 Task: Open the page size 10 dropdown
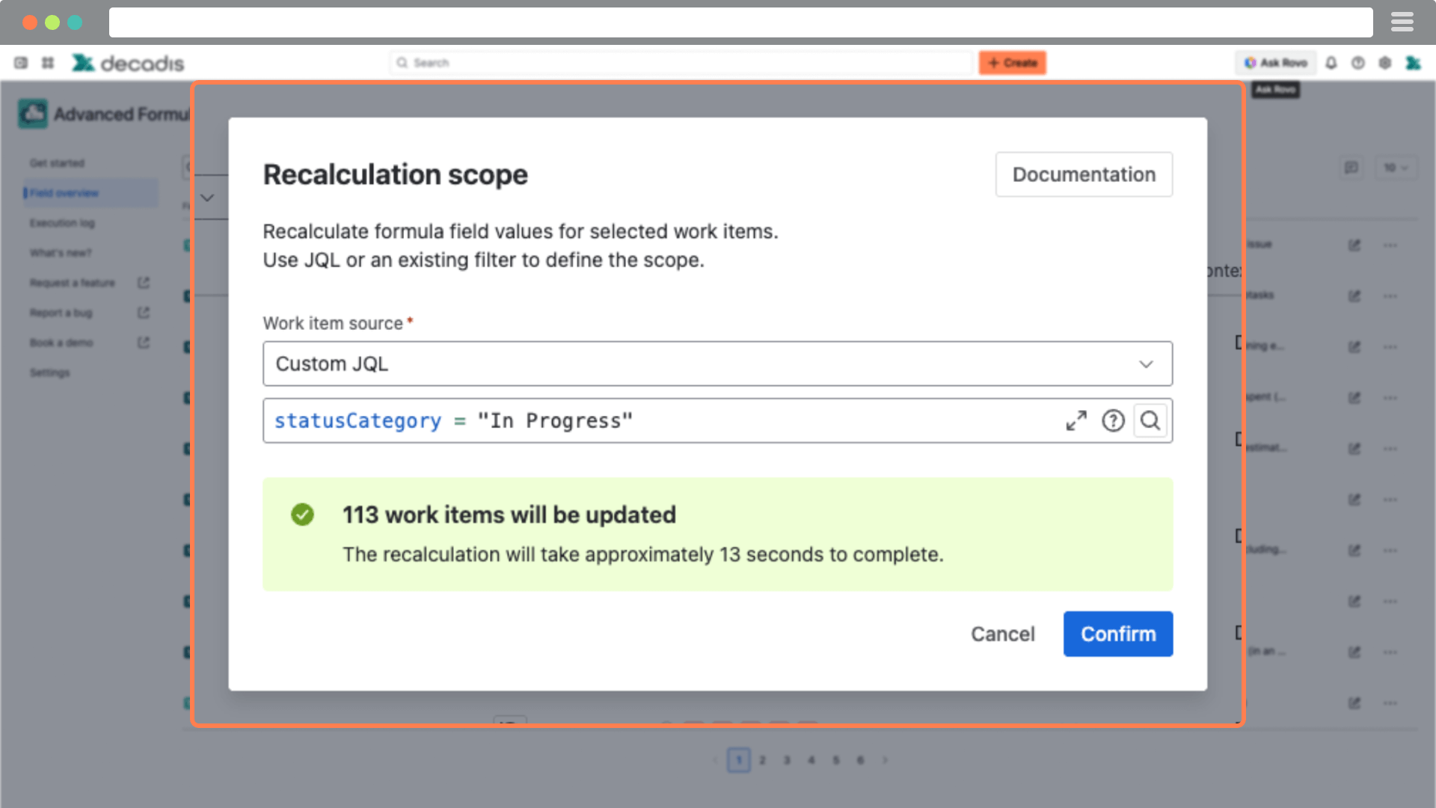[x=1395, y=168]
